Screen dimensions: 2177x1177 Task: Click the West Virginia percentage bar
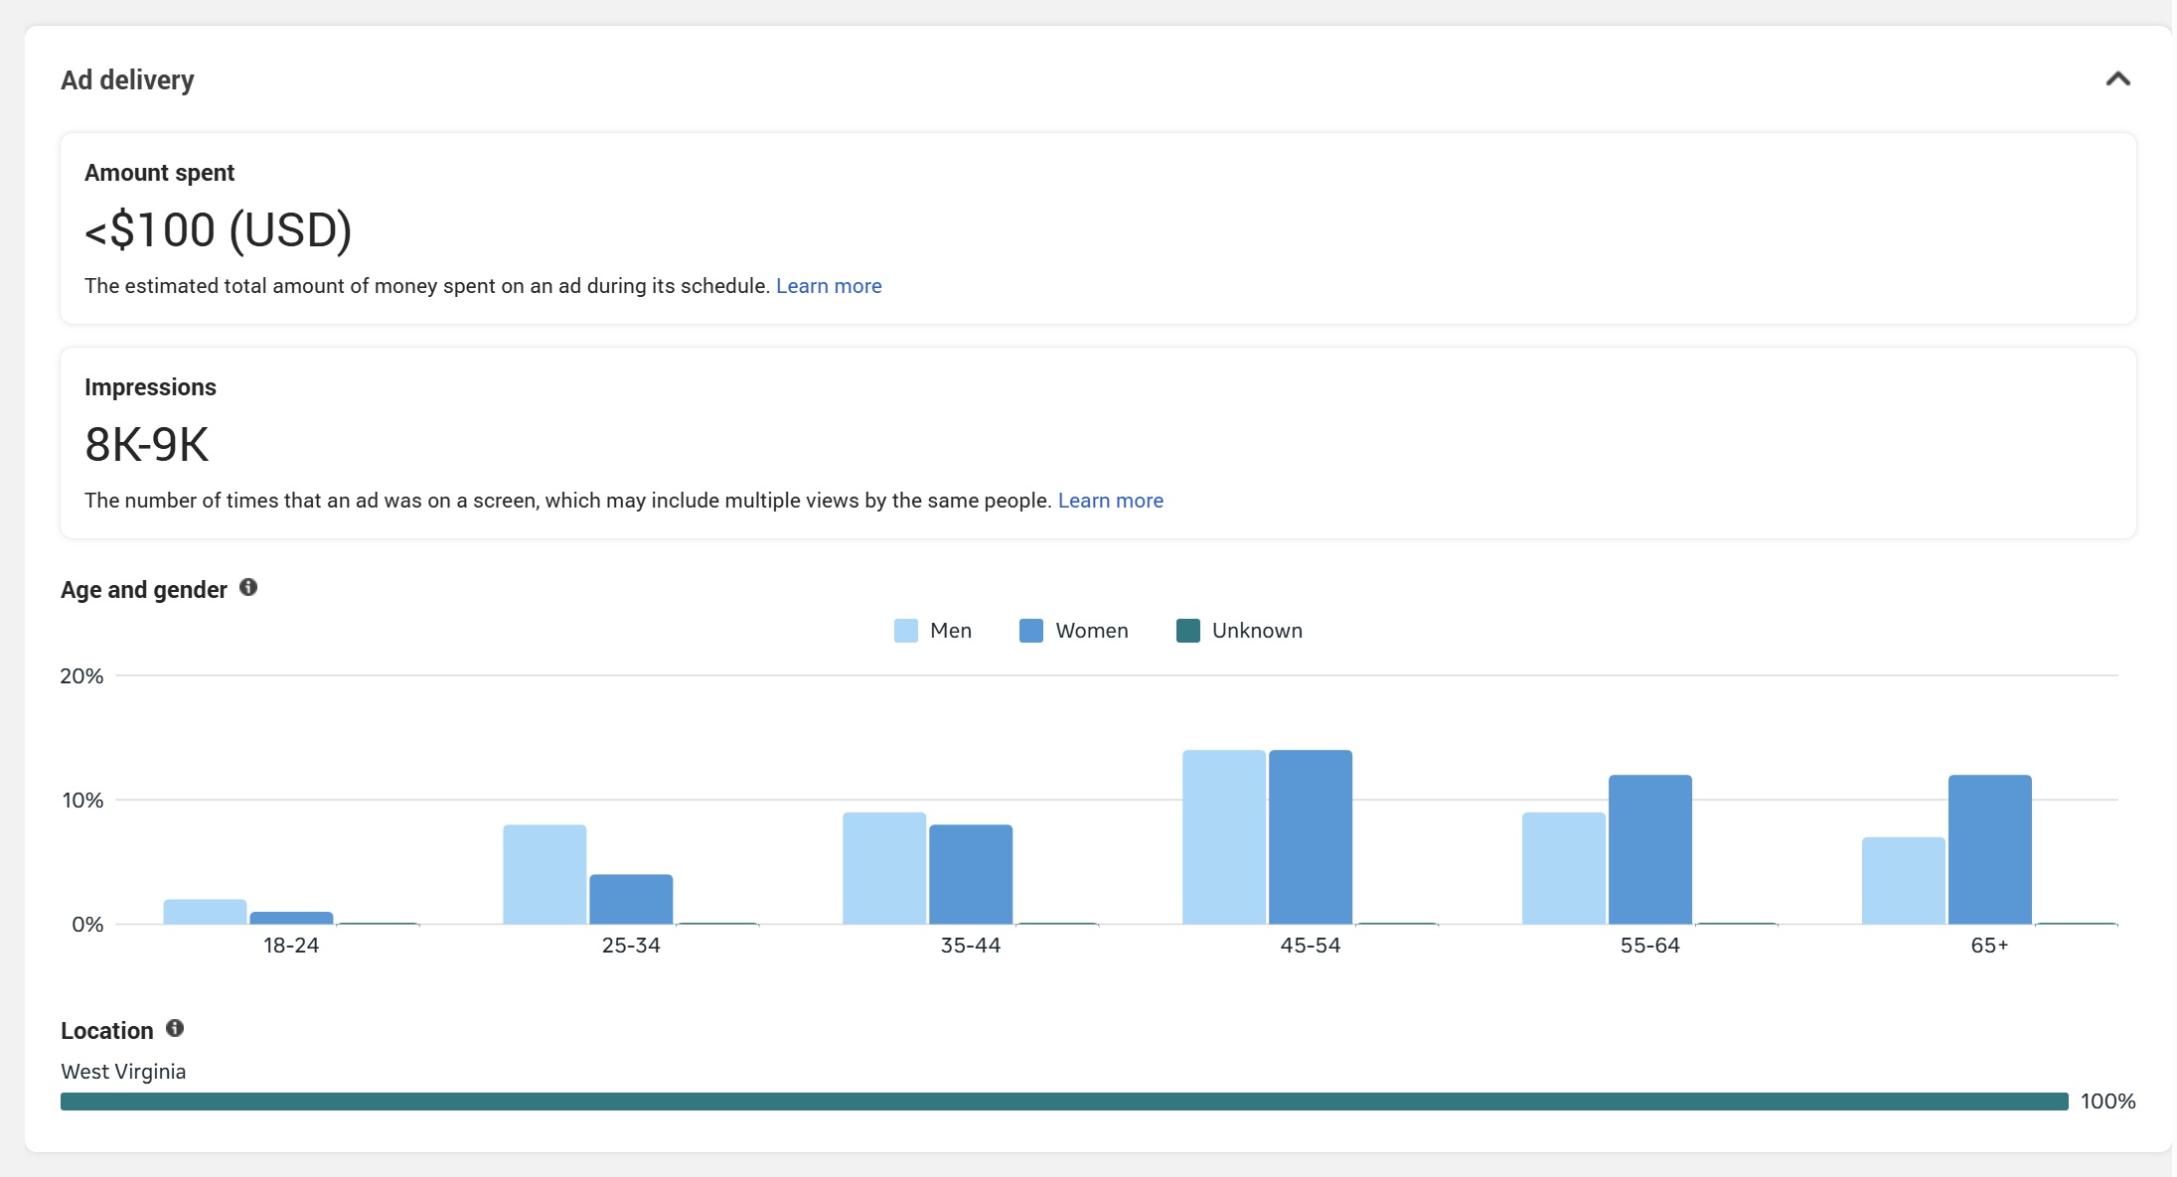[x=1063, y=1101]
